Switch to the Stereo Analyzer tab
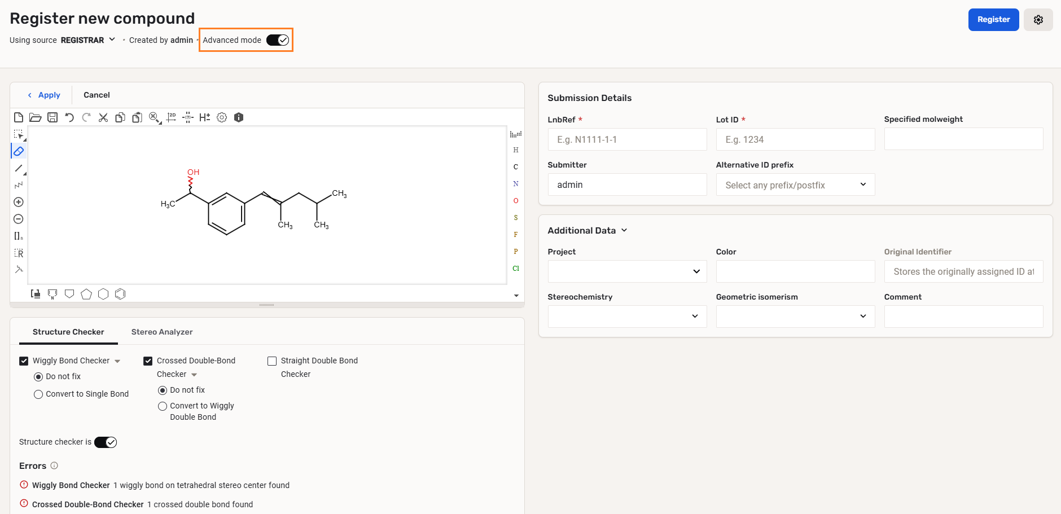The width and height of the screenshot is (1061, 514). pos(162,332)
